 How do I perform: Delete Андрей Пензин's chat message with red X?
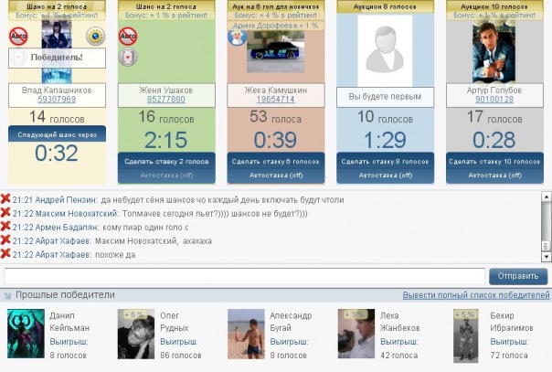coord(5,198)
